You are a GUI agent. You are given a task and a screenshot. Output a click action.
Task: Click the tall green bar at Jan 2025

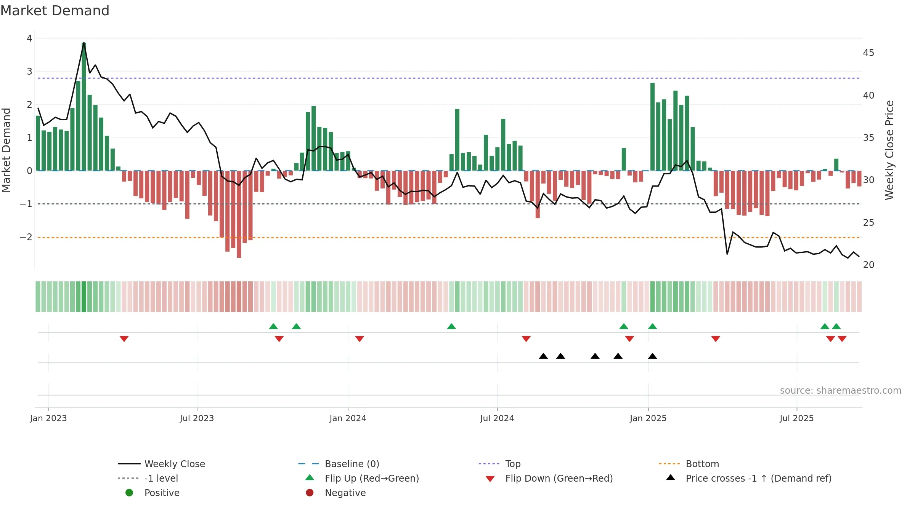coord(653,127)
